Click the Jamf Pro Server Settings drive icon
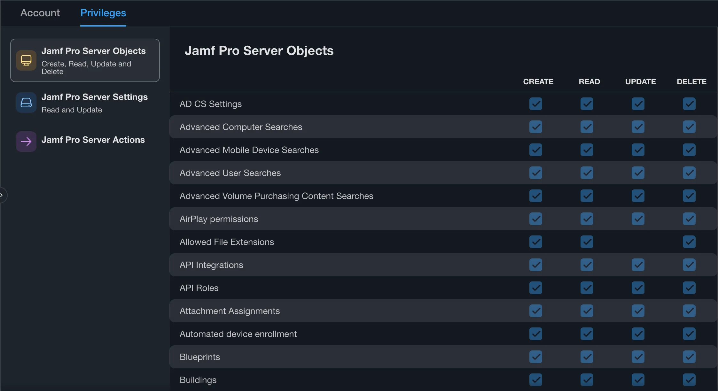Image resolution: width=718 pixels, height=391 pixels. [26, 103]
